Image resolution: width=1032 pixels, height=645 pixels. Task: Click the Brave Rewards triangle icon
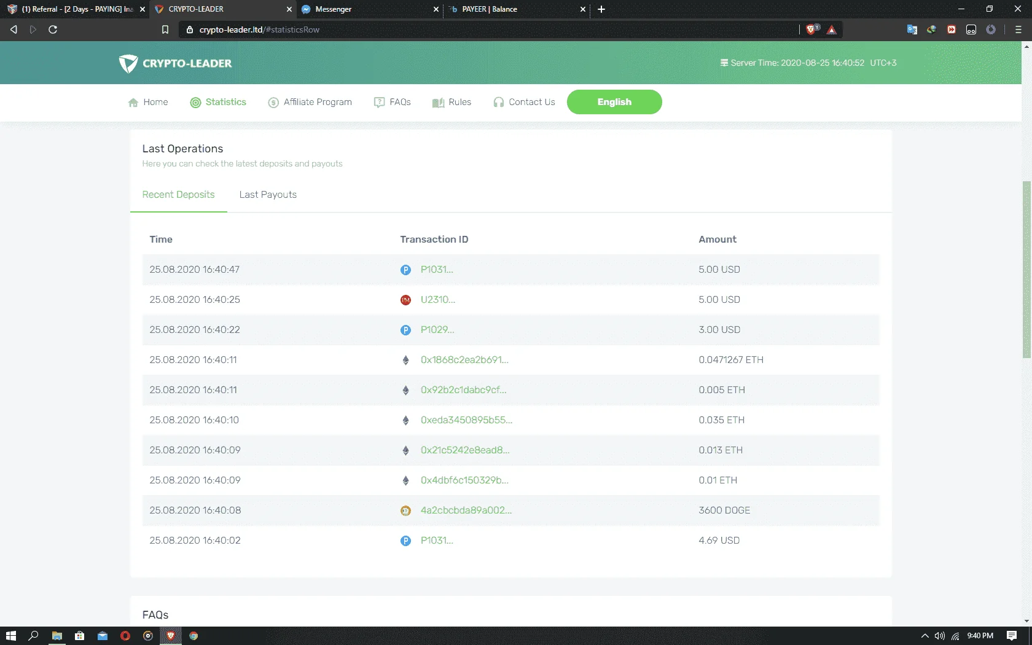point(832,29)
